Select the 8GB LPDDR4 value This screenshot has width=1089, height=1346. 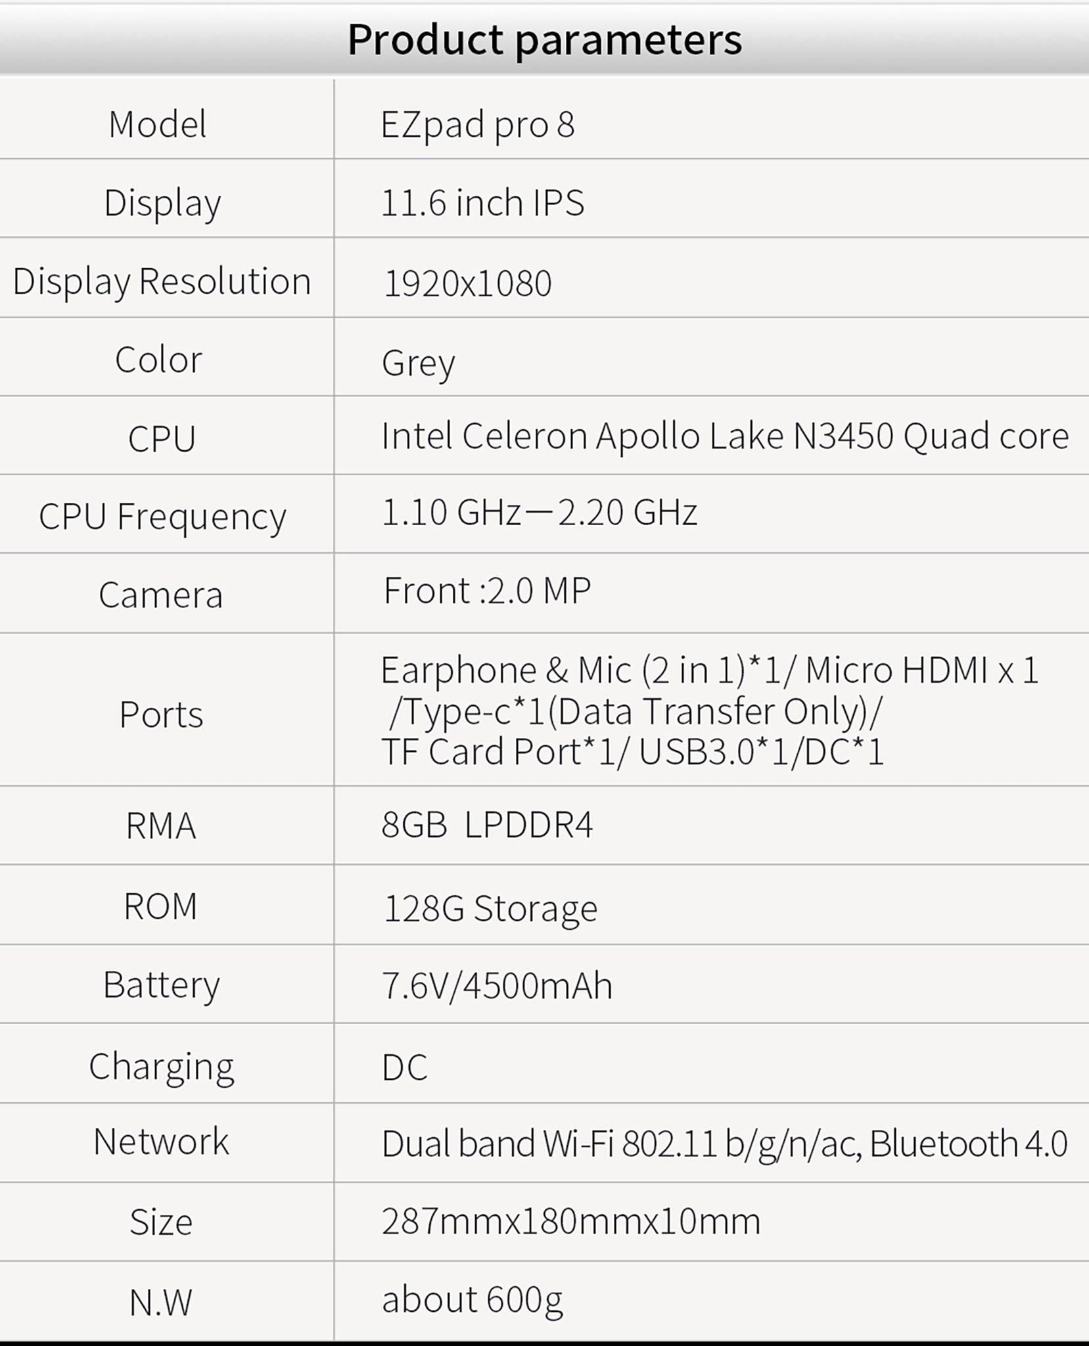coord(487,825)
